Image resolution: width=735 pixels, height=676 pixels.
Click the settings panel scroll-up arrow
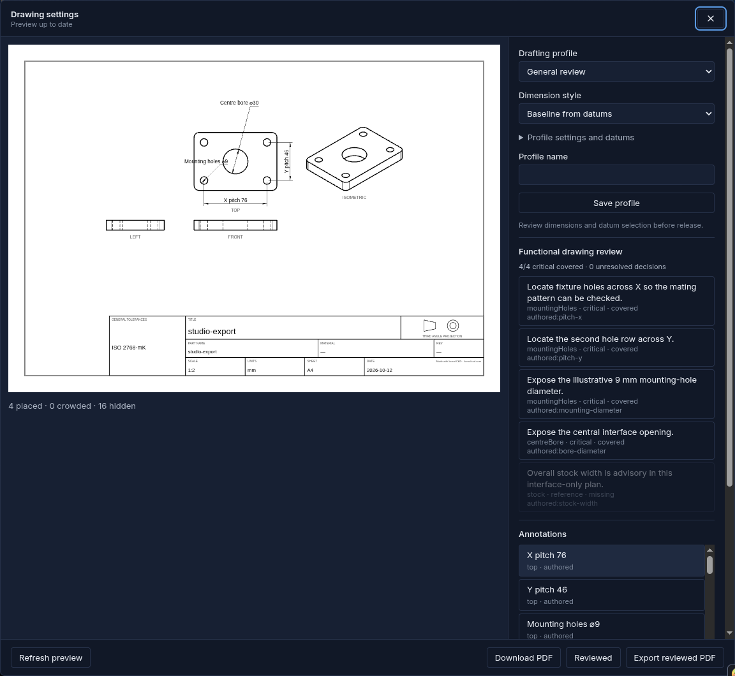click(729, 43)
